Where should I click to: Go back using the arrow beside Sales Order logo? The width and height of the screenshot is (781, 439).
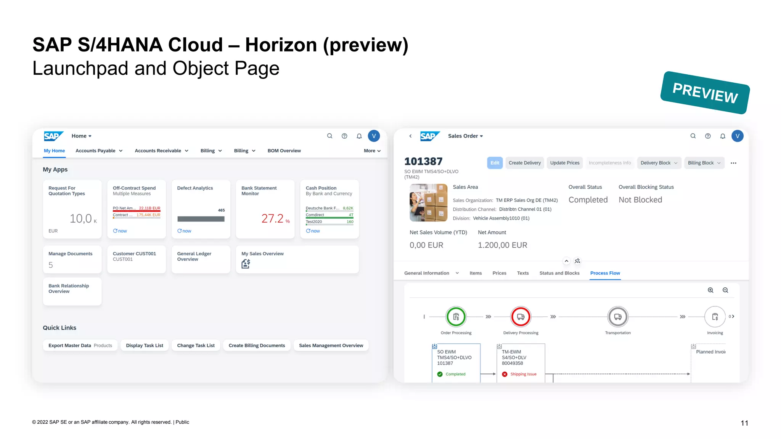point(410,136)
